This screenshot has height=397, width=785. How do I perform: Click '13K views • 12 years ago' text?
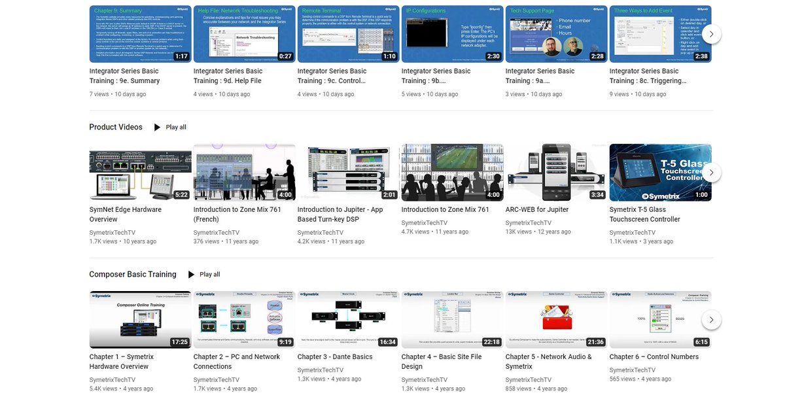pyautogui.click(x=538, y=232)
